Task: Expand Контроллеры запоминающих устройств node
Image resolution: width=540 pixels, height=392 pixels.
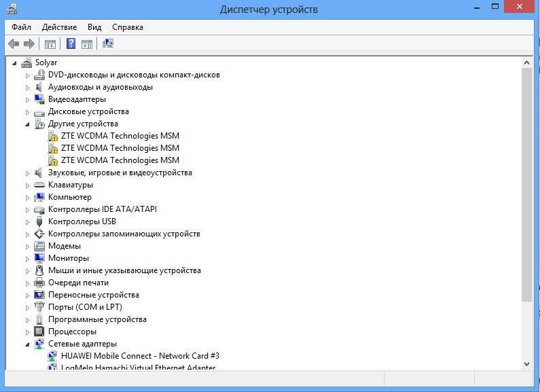Action: tap(28, 234)
